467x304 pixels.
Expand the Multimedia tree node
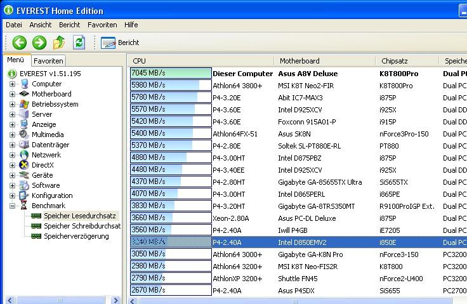[x=12, y=135]
